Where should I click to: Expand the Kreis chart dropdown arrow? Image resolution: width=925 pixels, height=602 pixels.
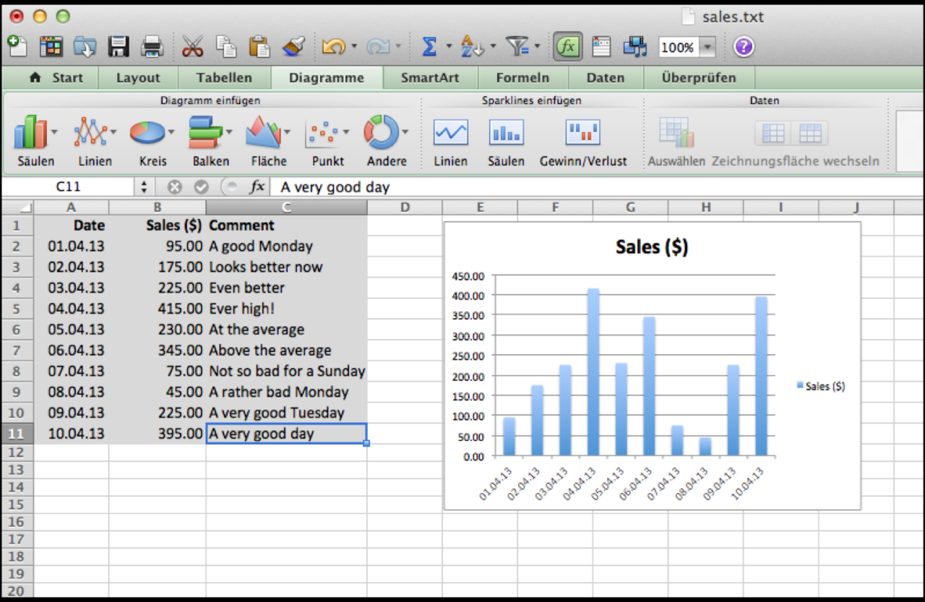(x=171, y=132)
